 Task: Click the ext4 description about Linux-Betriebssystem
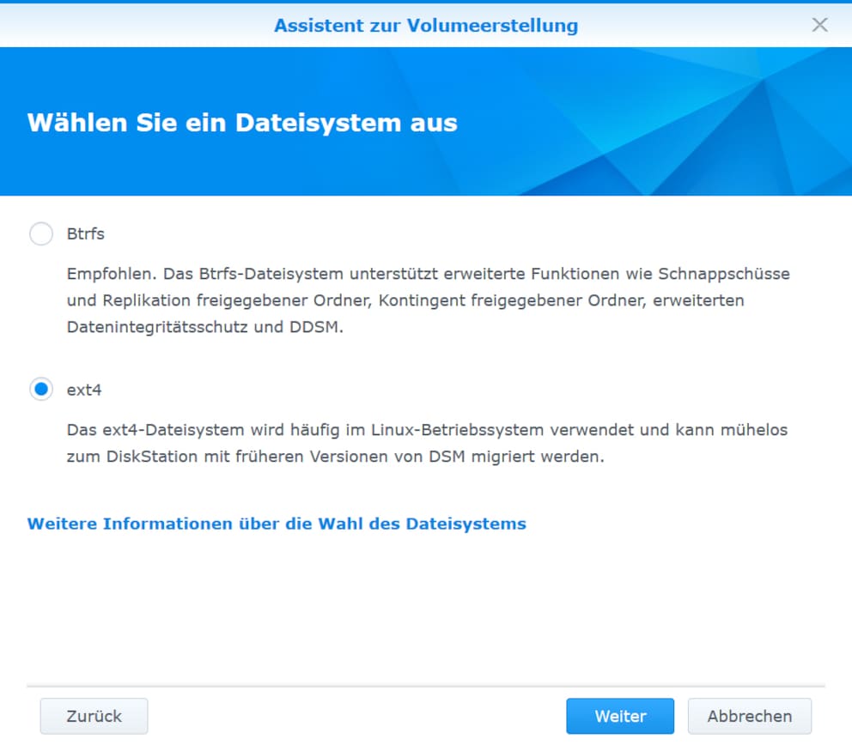[x=427, y=443]
